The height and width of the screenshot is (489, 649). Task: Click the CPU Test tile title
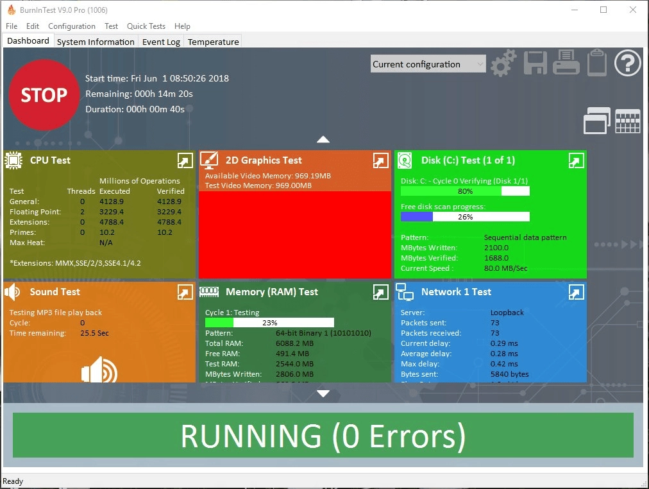pos(50,160)
